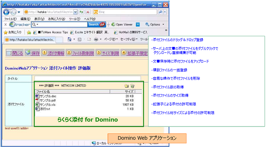Image resolution: width=266 pixels, height=147 pixels.
Task: Open the お気に入り(A) menu
Action: (57, 19)
